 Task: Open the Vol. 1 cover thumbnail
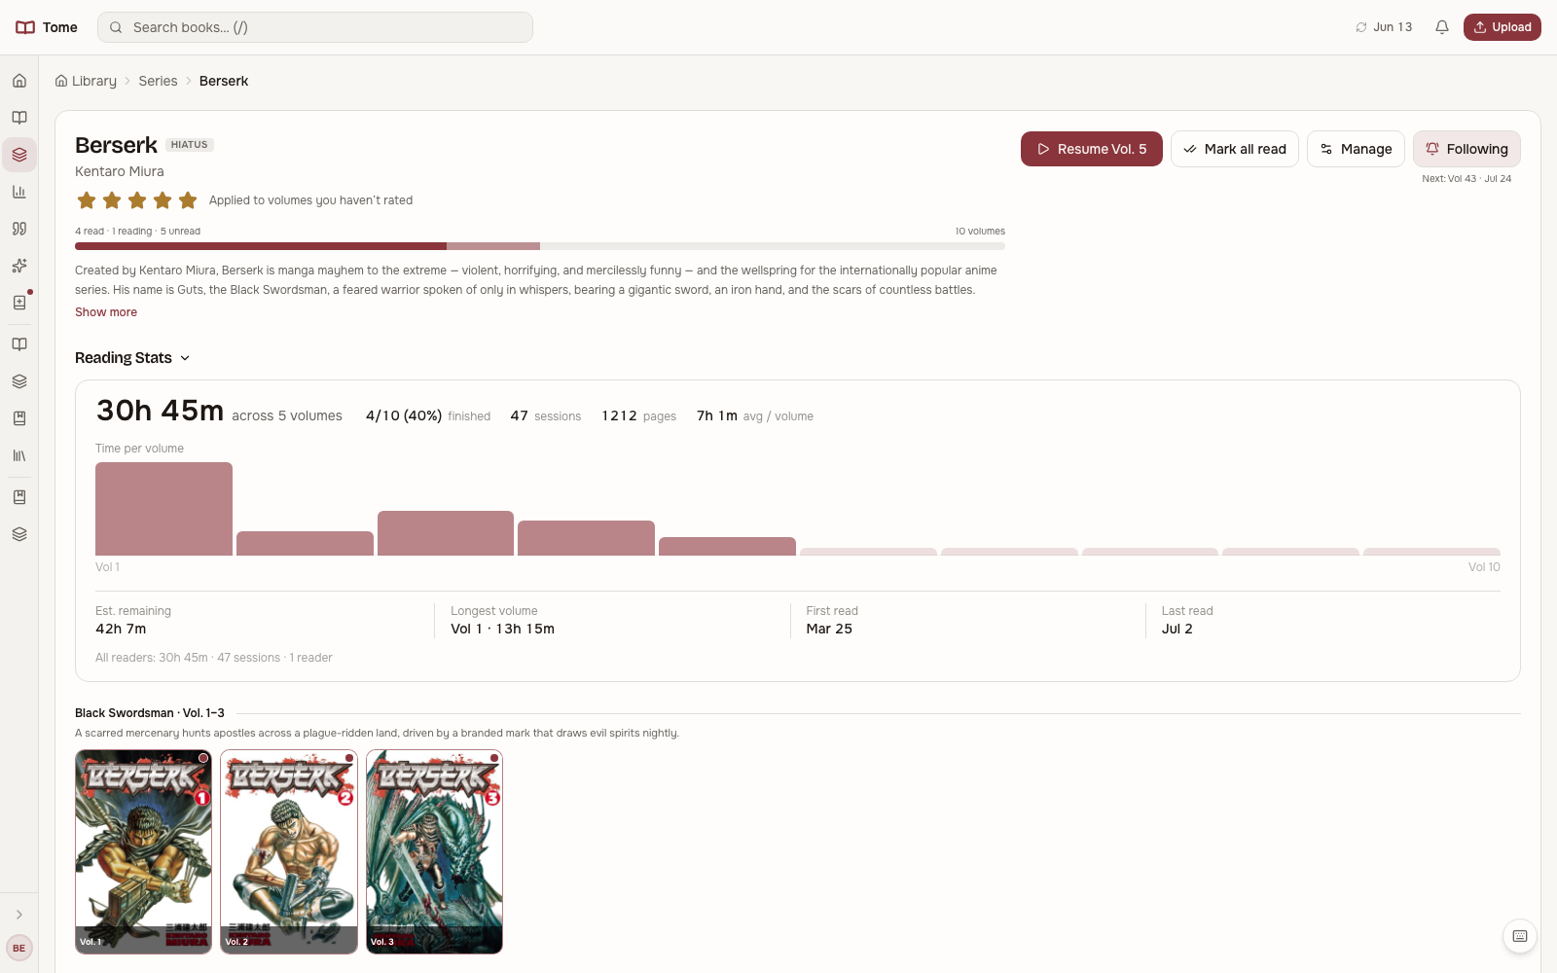[143, 851]
